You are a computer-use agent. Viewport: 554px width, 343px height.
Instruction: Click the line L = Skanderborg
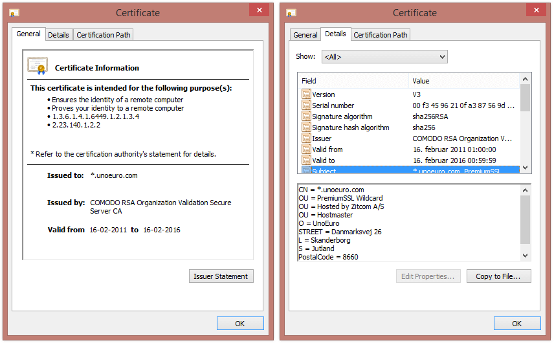(324, 240)
